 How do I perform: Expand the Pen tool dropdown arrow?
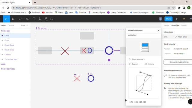coord(30,19)
